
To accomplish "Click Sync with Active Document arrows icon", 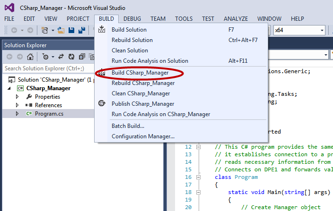I will click(62, 57).
